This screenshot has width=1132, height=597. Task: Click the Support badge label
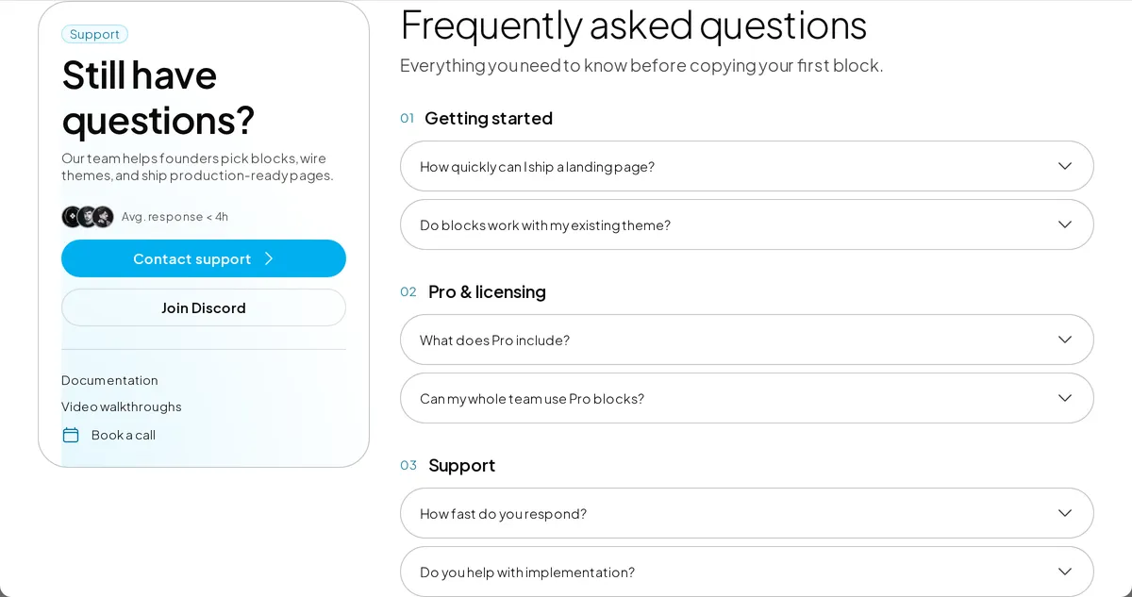coord(94,34)
